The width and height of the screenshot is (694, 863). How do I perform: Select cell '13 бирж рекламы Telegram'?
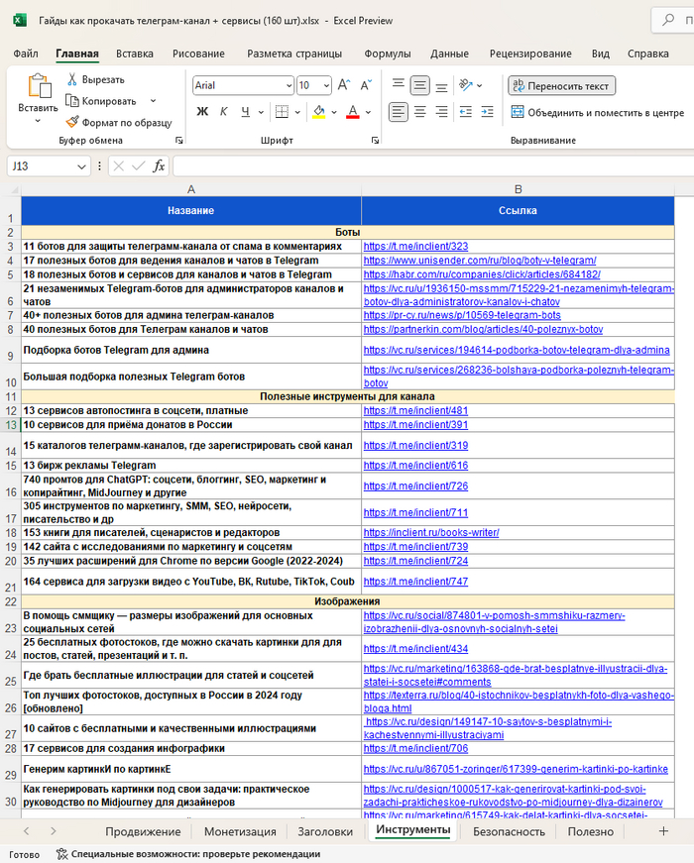click(x=191, y=466)
